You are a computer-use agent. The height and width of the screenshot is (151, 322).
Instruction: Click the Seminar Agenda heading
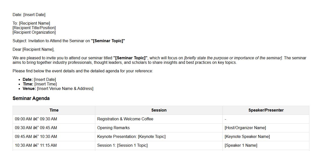coord(31,98)
